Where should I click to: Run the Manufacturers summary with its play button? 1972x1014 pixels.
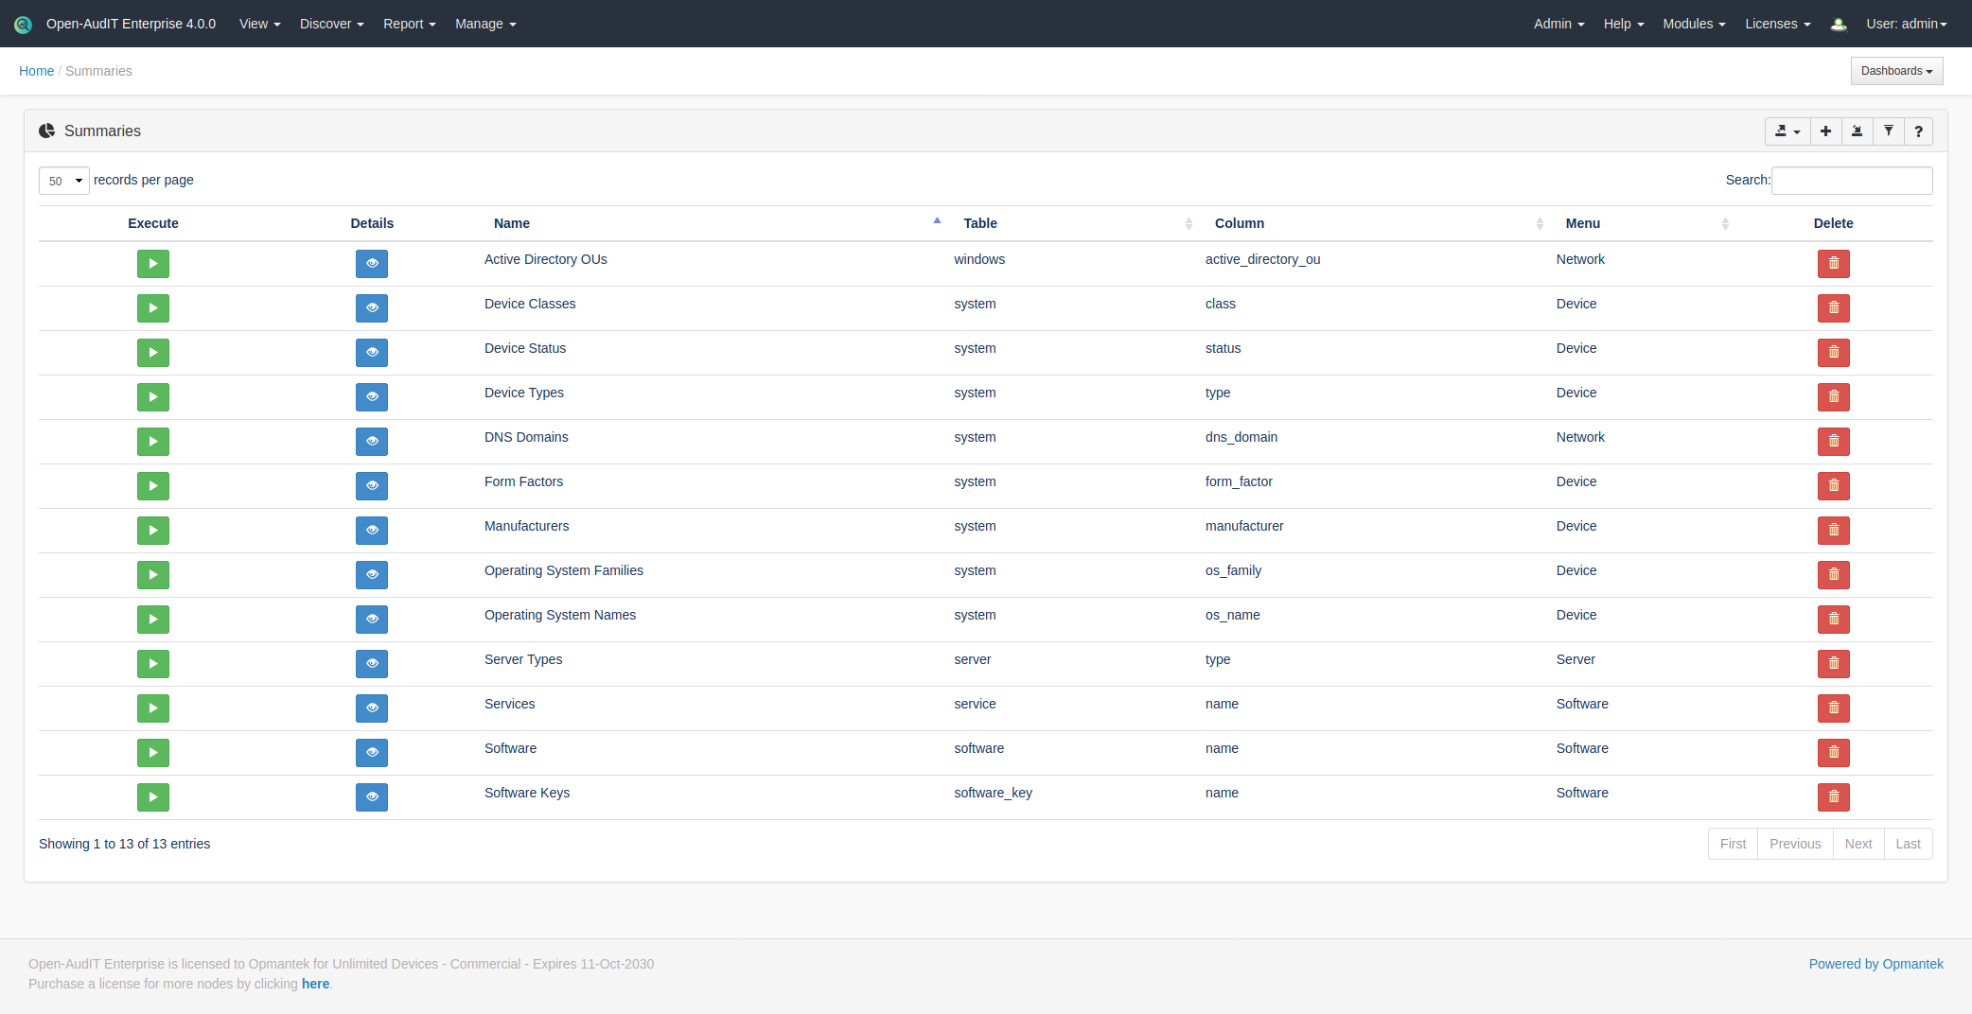click(x=152, y=531)
